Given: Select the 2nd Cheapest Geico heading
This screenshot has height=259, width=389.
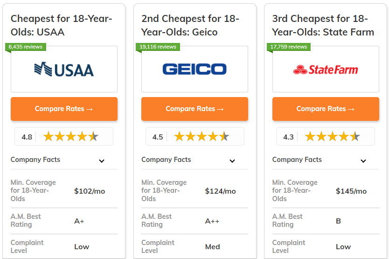Looking at the screenshot, I should pyautogui.click(x=190, y=25).
